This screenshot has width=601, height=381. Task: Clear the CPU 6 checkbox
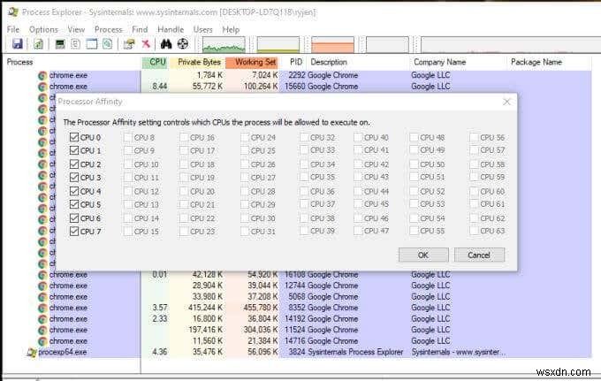tap(74, 218)
